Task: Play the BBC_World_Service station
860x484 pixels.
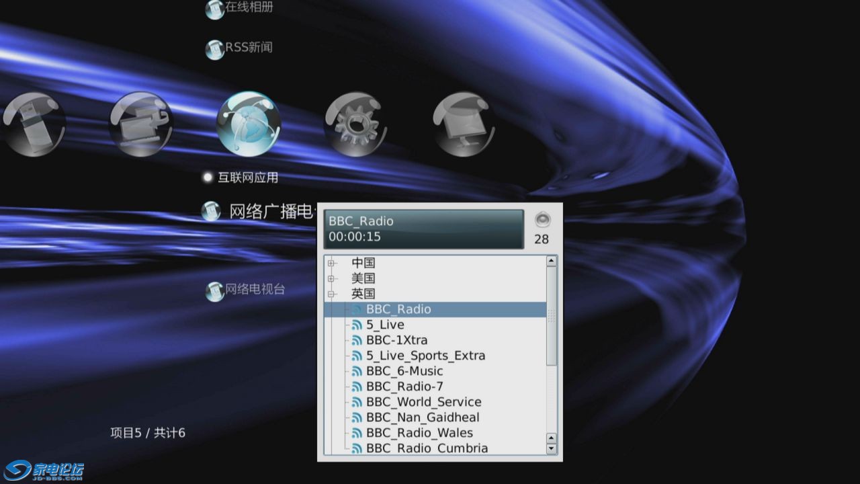Action: (424, 402)
